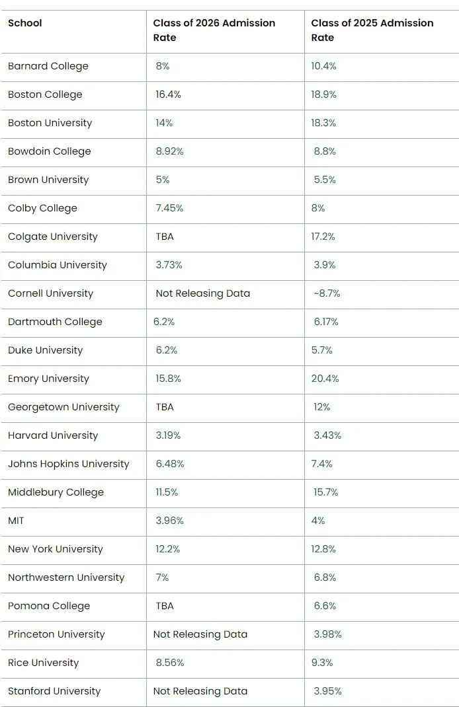Screen dimensions: 459x707
Task: Select the Northwestern University school name
Action: (66, 577)
